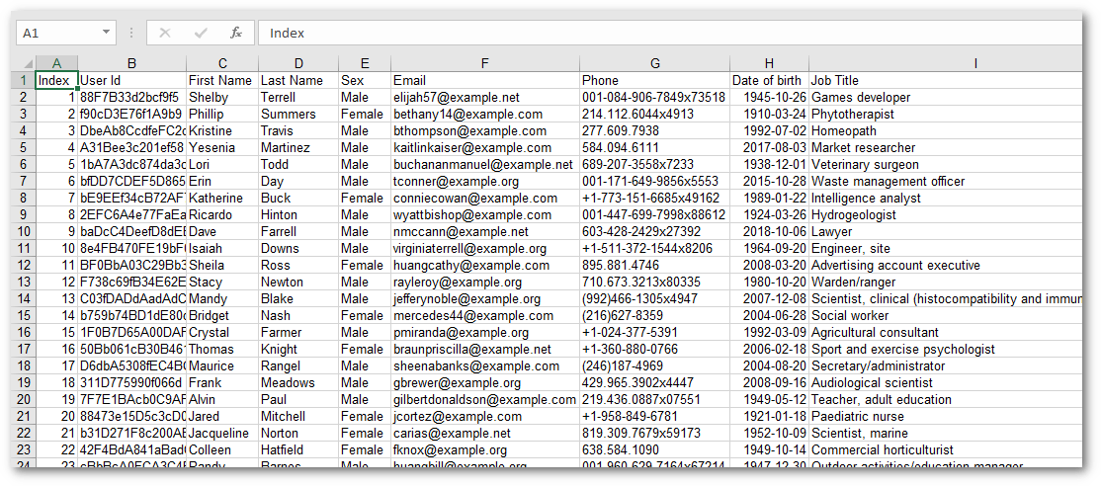
Task: Click phone cell 895.881.4746
Action: (654, 265)
